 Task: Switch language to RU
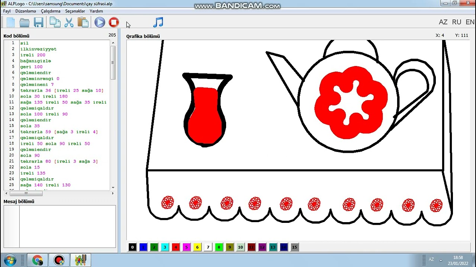(457, 22)
